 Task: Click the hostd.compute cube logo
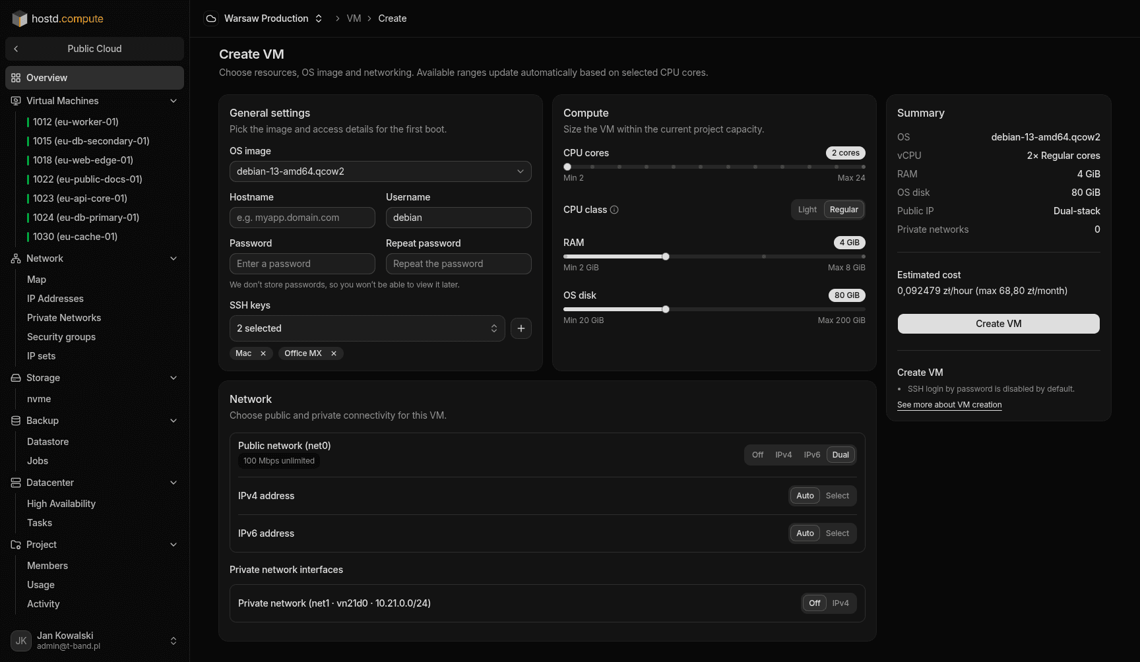[20, 18]
